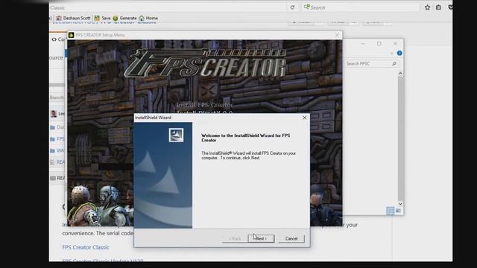This screenshot has width=477, height=268.
Task: Close the FPS Creator Setup Menu window
Action: pyautogui.click(x=337, y=35)
